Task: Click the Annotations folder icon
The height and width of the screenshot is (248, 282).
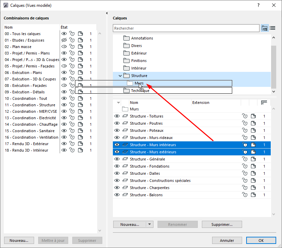Action: click(x=127, y=38)
